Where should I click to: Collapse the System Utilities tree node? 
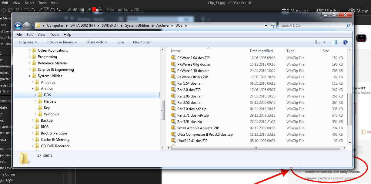coord(30,76)
